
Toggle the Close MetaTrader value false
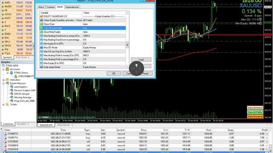(x=104, y=32)
